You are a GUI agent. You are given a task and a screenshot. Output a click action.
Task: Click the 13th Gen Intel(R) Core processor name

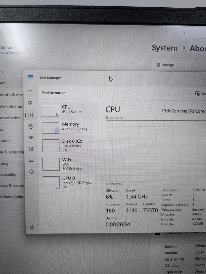pos(184,111)
